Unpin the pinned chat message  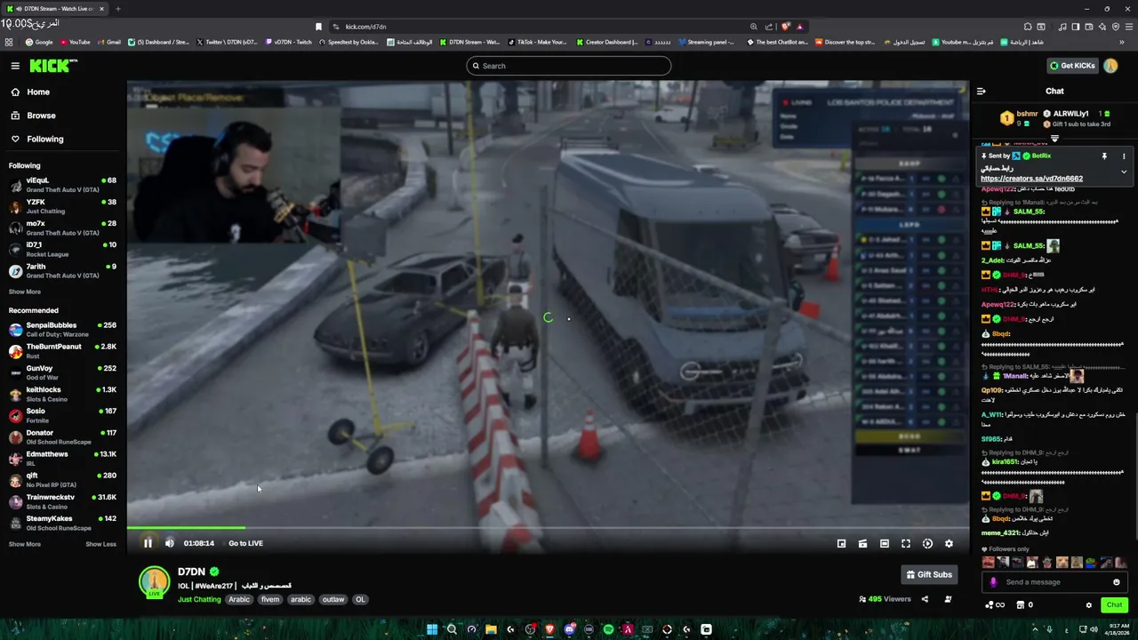click(1104, 156)
